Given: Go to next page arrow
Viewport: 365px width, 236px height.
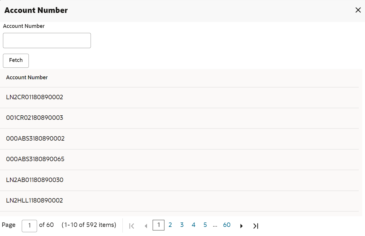Looking at the screenshot, I should (241, 226).
